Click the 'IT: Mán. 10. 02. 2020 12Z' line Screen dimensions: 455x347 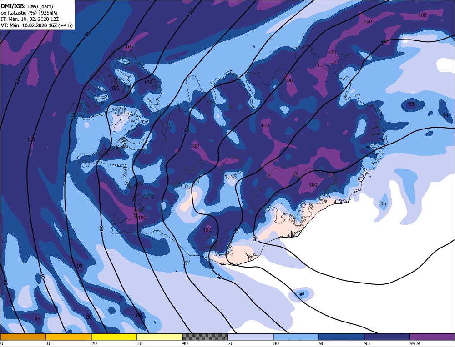pos(30,19)
